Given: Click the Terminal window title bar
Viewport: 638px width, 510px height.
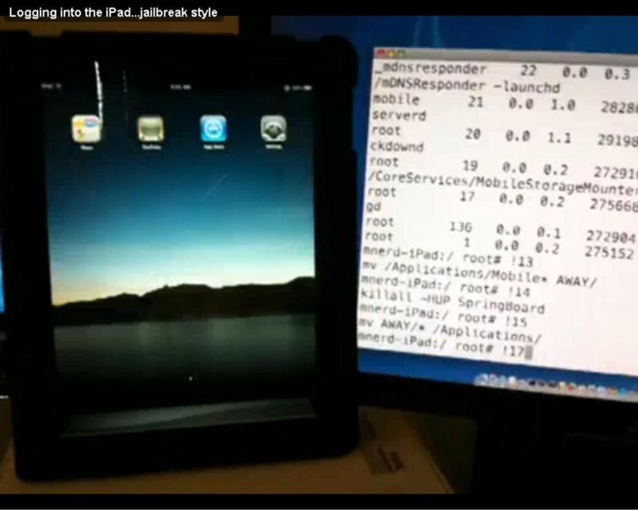Looking at the screenshot, I should coord(505,56).
